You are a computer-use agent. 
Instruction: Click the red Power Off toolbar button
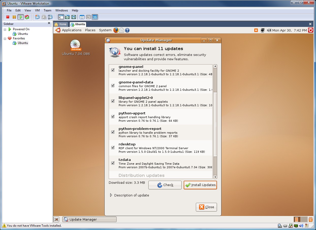(x=8, y=17)
